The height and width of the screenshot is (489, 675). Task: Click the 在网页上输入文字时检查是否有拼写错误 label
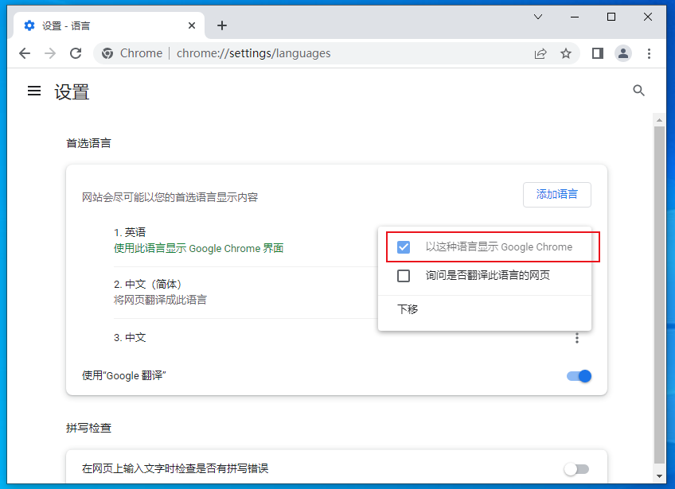(x=175, y=468)
